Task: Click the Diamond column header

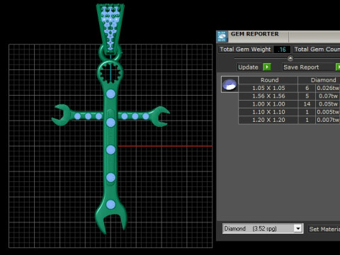Action: tap(319, 80)
